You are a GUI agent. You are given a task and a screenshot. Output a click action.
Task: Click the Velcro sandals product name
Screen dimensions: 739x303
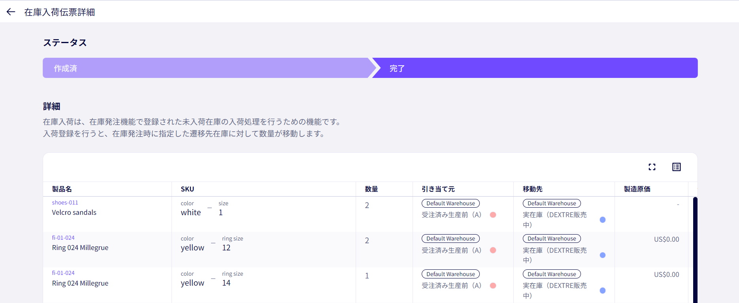[x=74, y=212]
